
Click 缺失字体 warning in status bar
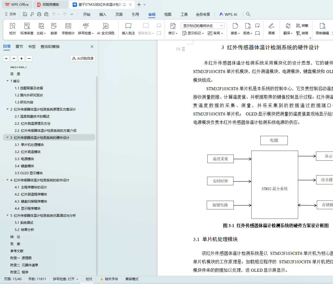tap(109, 279)
